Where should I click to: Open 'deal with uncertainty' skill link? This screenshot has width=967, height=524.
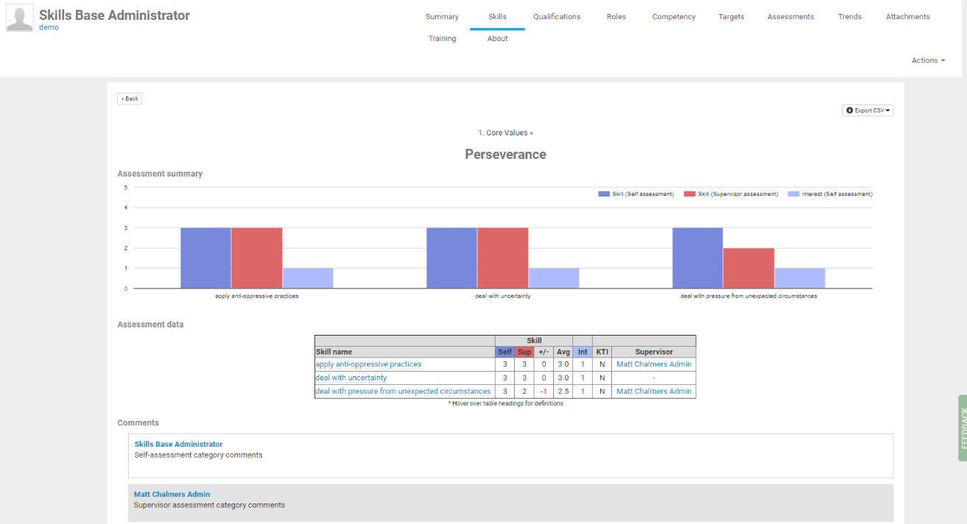(x=351, y=378)
